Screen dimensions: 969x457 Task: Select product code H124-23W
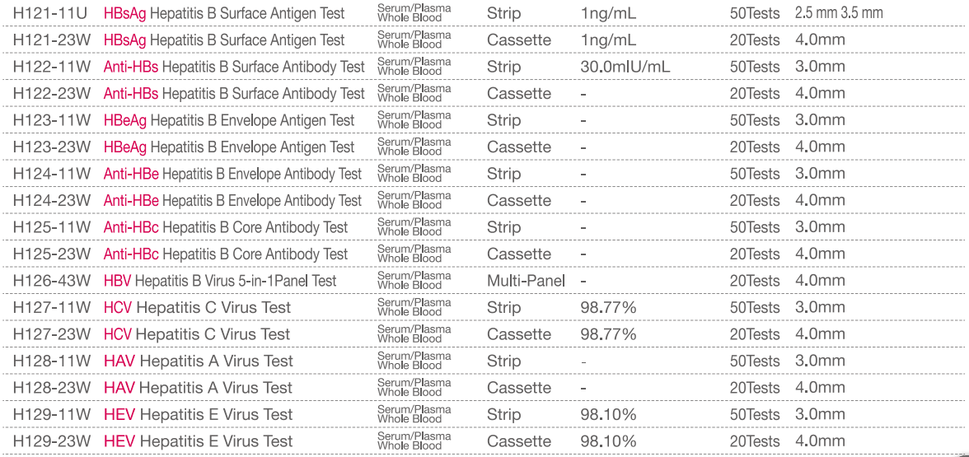(52, 201)
